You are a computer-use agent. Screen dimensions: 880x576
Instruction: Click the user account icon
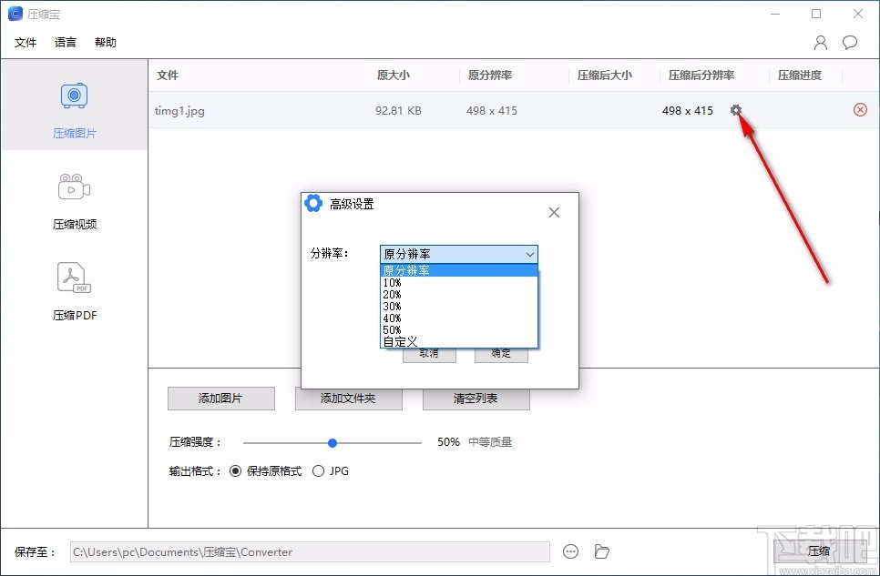tap(819, 42)
